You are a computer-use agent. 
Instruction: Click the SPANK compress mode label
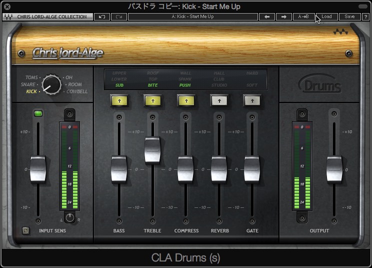click(x=185, y=79)
